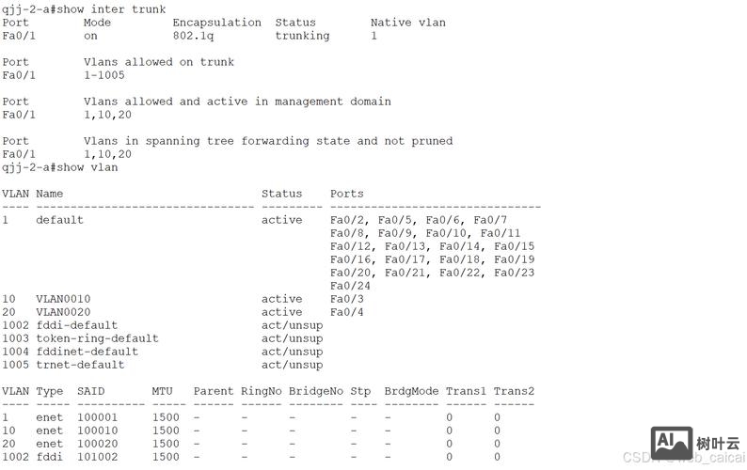Select the 802.1q encapsulation value
The height and width of the screenshot is (470, 747).
[196, 36]
